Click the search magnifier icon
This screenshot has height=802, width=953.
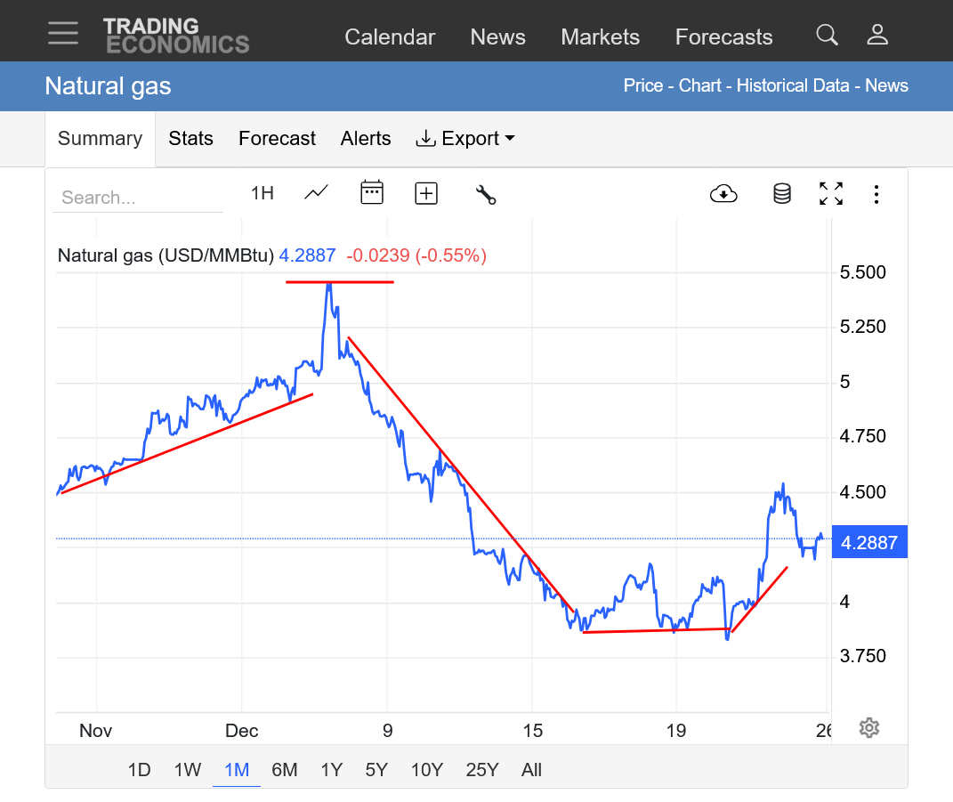click(x=827, y=35)
